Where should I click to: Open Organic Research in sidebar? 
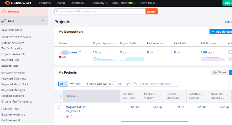13,54
